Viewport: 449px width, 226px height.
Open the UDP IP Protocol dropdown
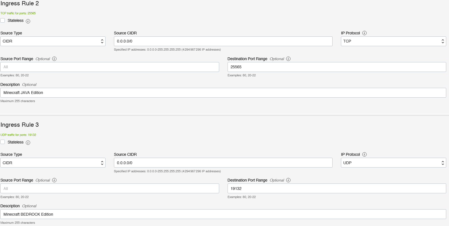click(x=393, y=163)
